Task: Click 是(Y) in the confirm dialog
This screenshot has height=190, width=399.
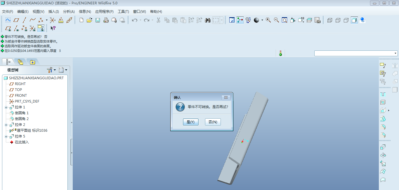Action: 191,122
